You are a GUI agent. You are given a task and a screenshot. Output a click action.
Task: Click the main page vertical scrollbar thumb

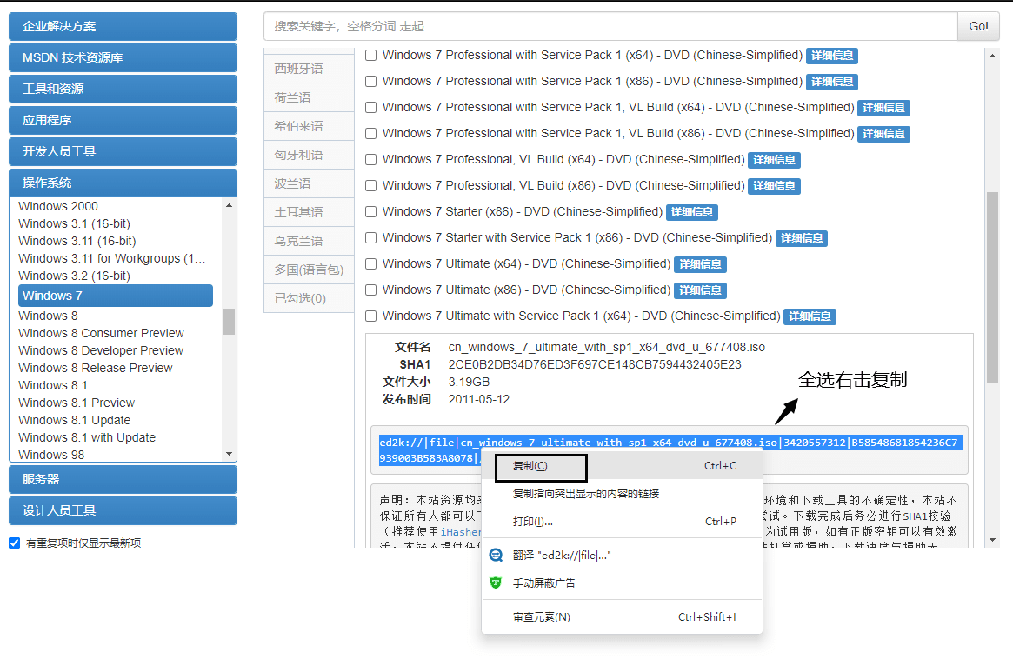tap(992, 288)
